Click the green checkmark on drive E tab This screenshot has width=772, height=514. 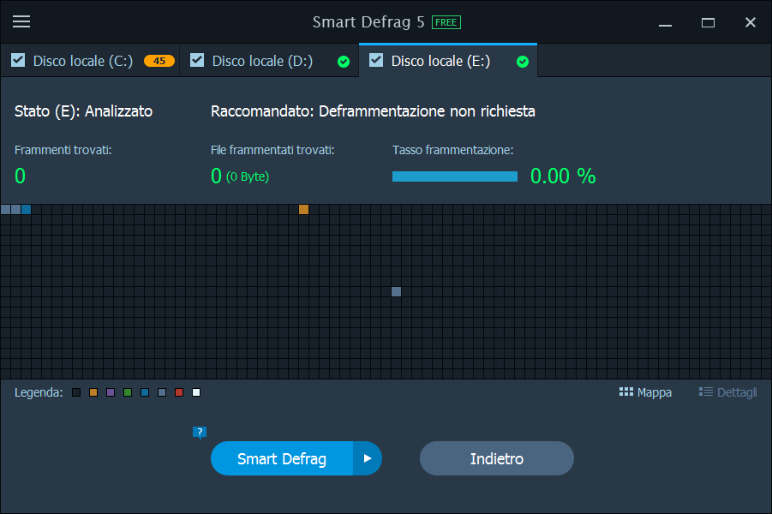coord(523,62)
